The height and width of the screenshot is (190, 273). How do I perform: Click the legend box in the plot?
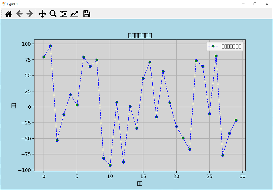pyautogui.click(x=225, y=46)
